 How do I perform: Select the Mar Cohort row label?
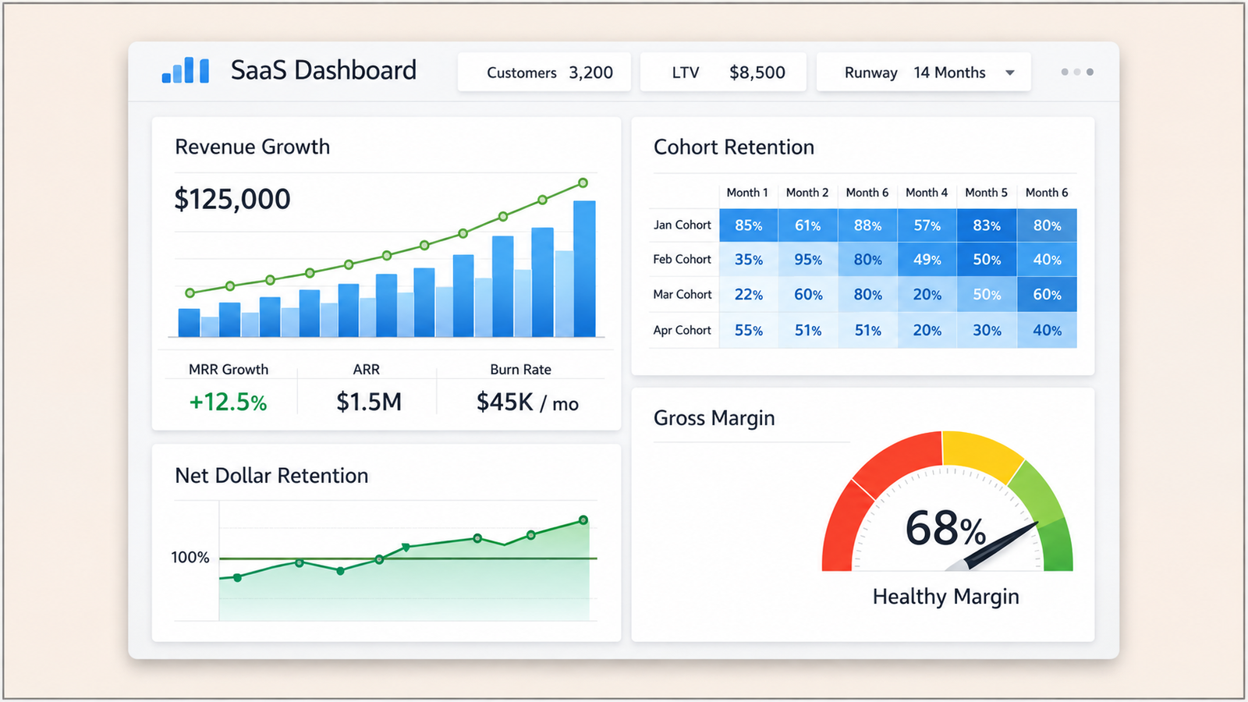[x=682, y=294]
